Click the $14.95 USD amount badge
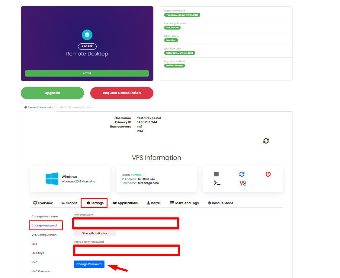The width and height of the screenshot is (340, 278). pyautogui.click(x=172, y=27)
